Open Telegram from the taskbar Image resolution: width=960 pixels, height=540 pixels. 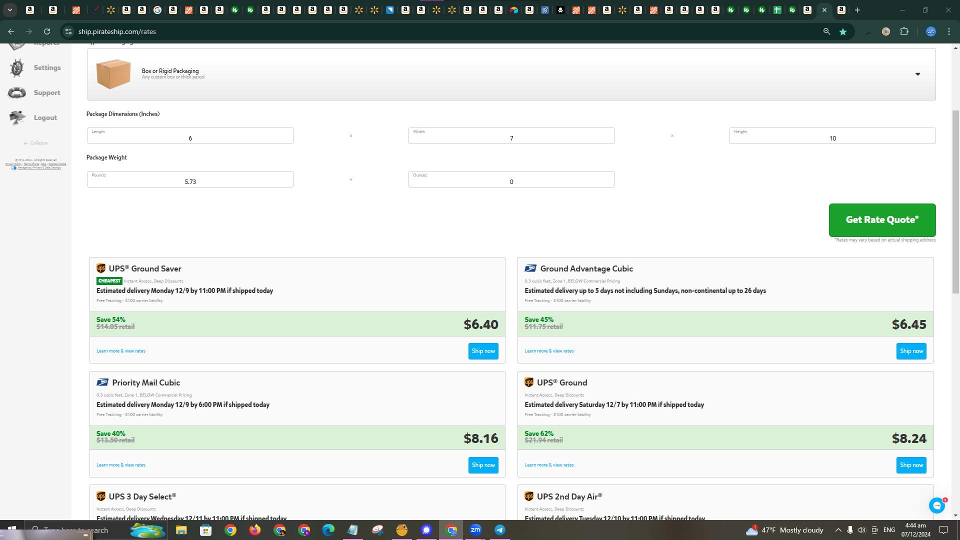(500, 530)
